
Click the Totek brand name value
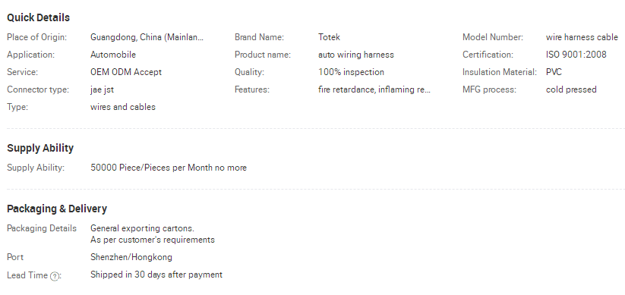pos(329,37)
